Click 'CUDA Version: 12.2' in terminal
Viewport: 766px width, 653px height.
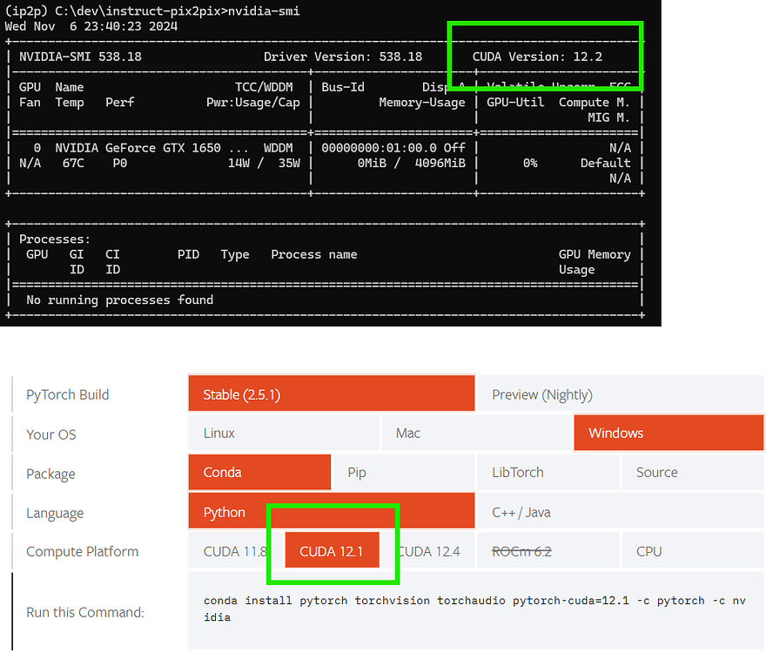click(x=537, y=57)
